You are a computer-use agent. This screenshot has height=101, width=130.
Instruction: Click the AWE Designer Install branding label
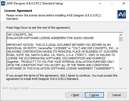[15, 88]
